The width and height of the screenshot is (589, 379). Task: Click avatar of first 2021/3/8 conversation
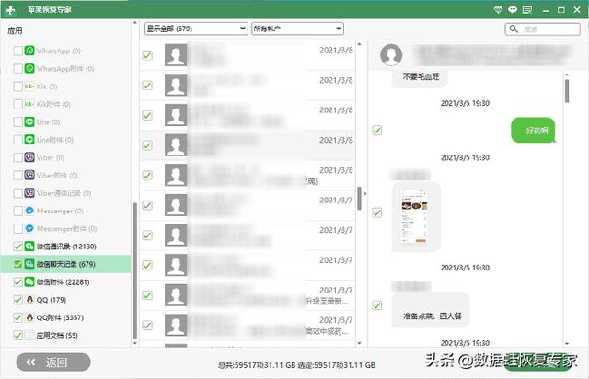point(176,55)
